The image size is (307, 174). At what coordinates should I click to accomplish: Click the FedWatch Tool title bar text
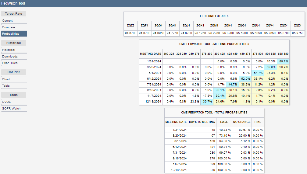click(x=13, y=3)
